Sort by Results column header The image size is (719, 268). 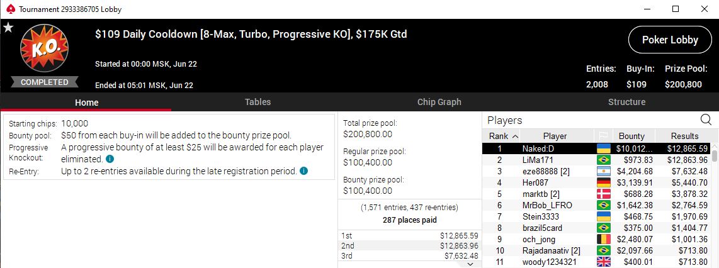pyautogui.click(x=684, y=136)
